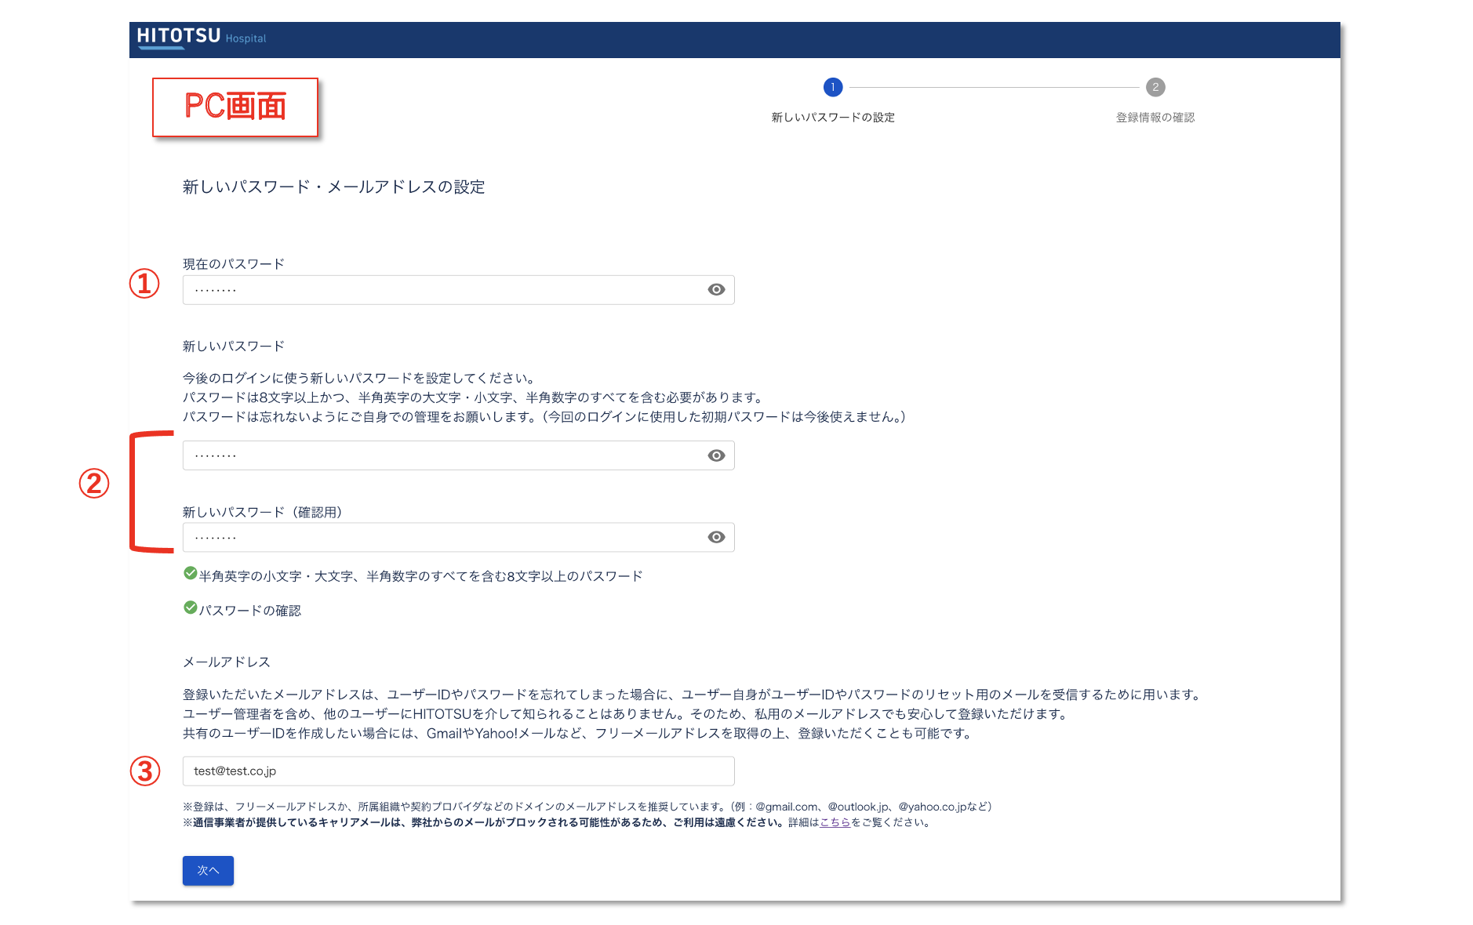The height and width of the screenshot is (925, 1473).
Task: Toggle visibility of the new password field
Action: (715, 455)
